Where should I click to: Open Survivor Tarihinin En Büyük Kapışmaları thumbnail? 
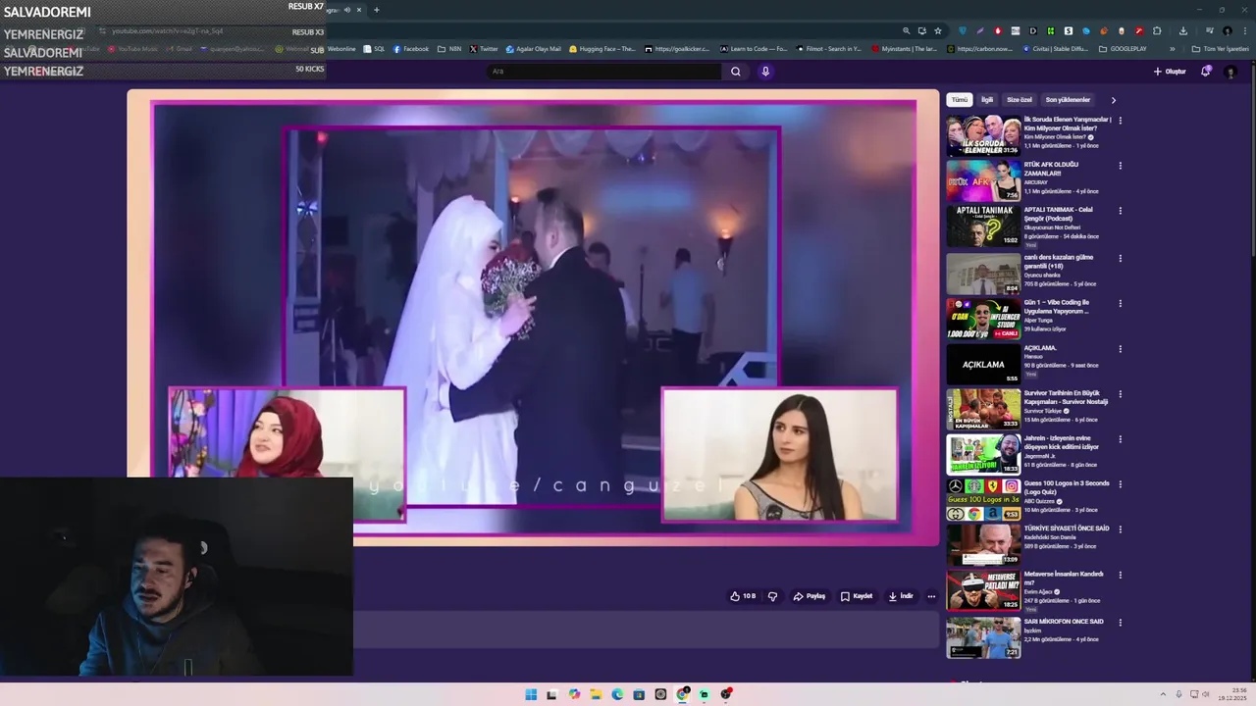(x=983, y=410)
